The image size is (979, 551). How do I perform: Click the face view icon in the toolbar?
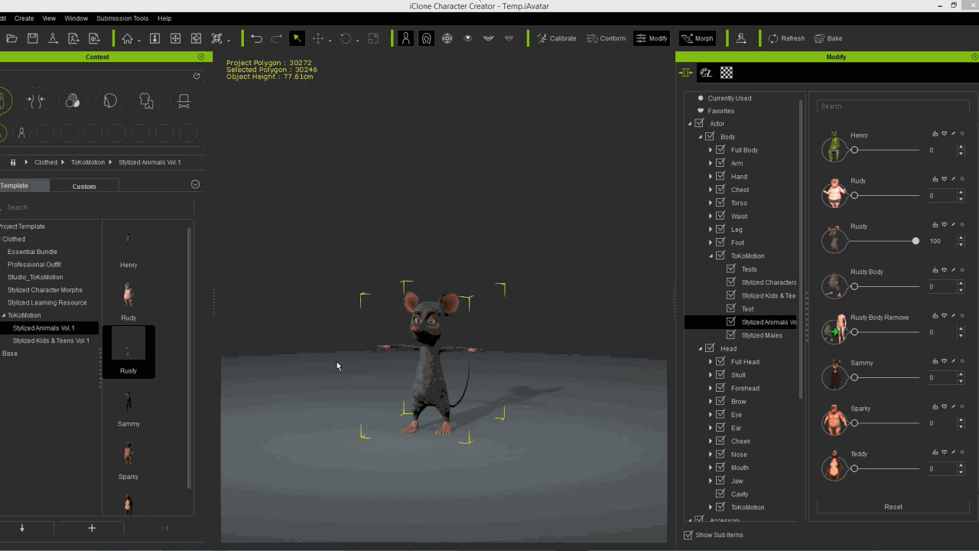point(426,38)
